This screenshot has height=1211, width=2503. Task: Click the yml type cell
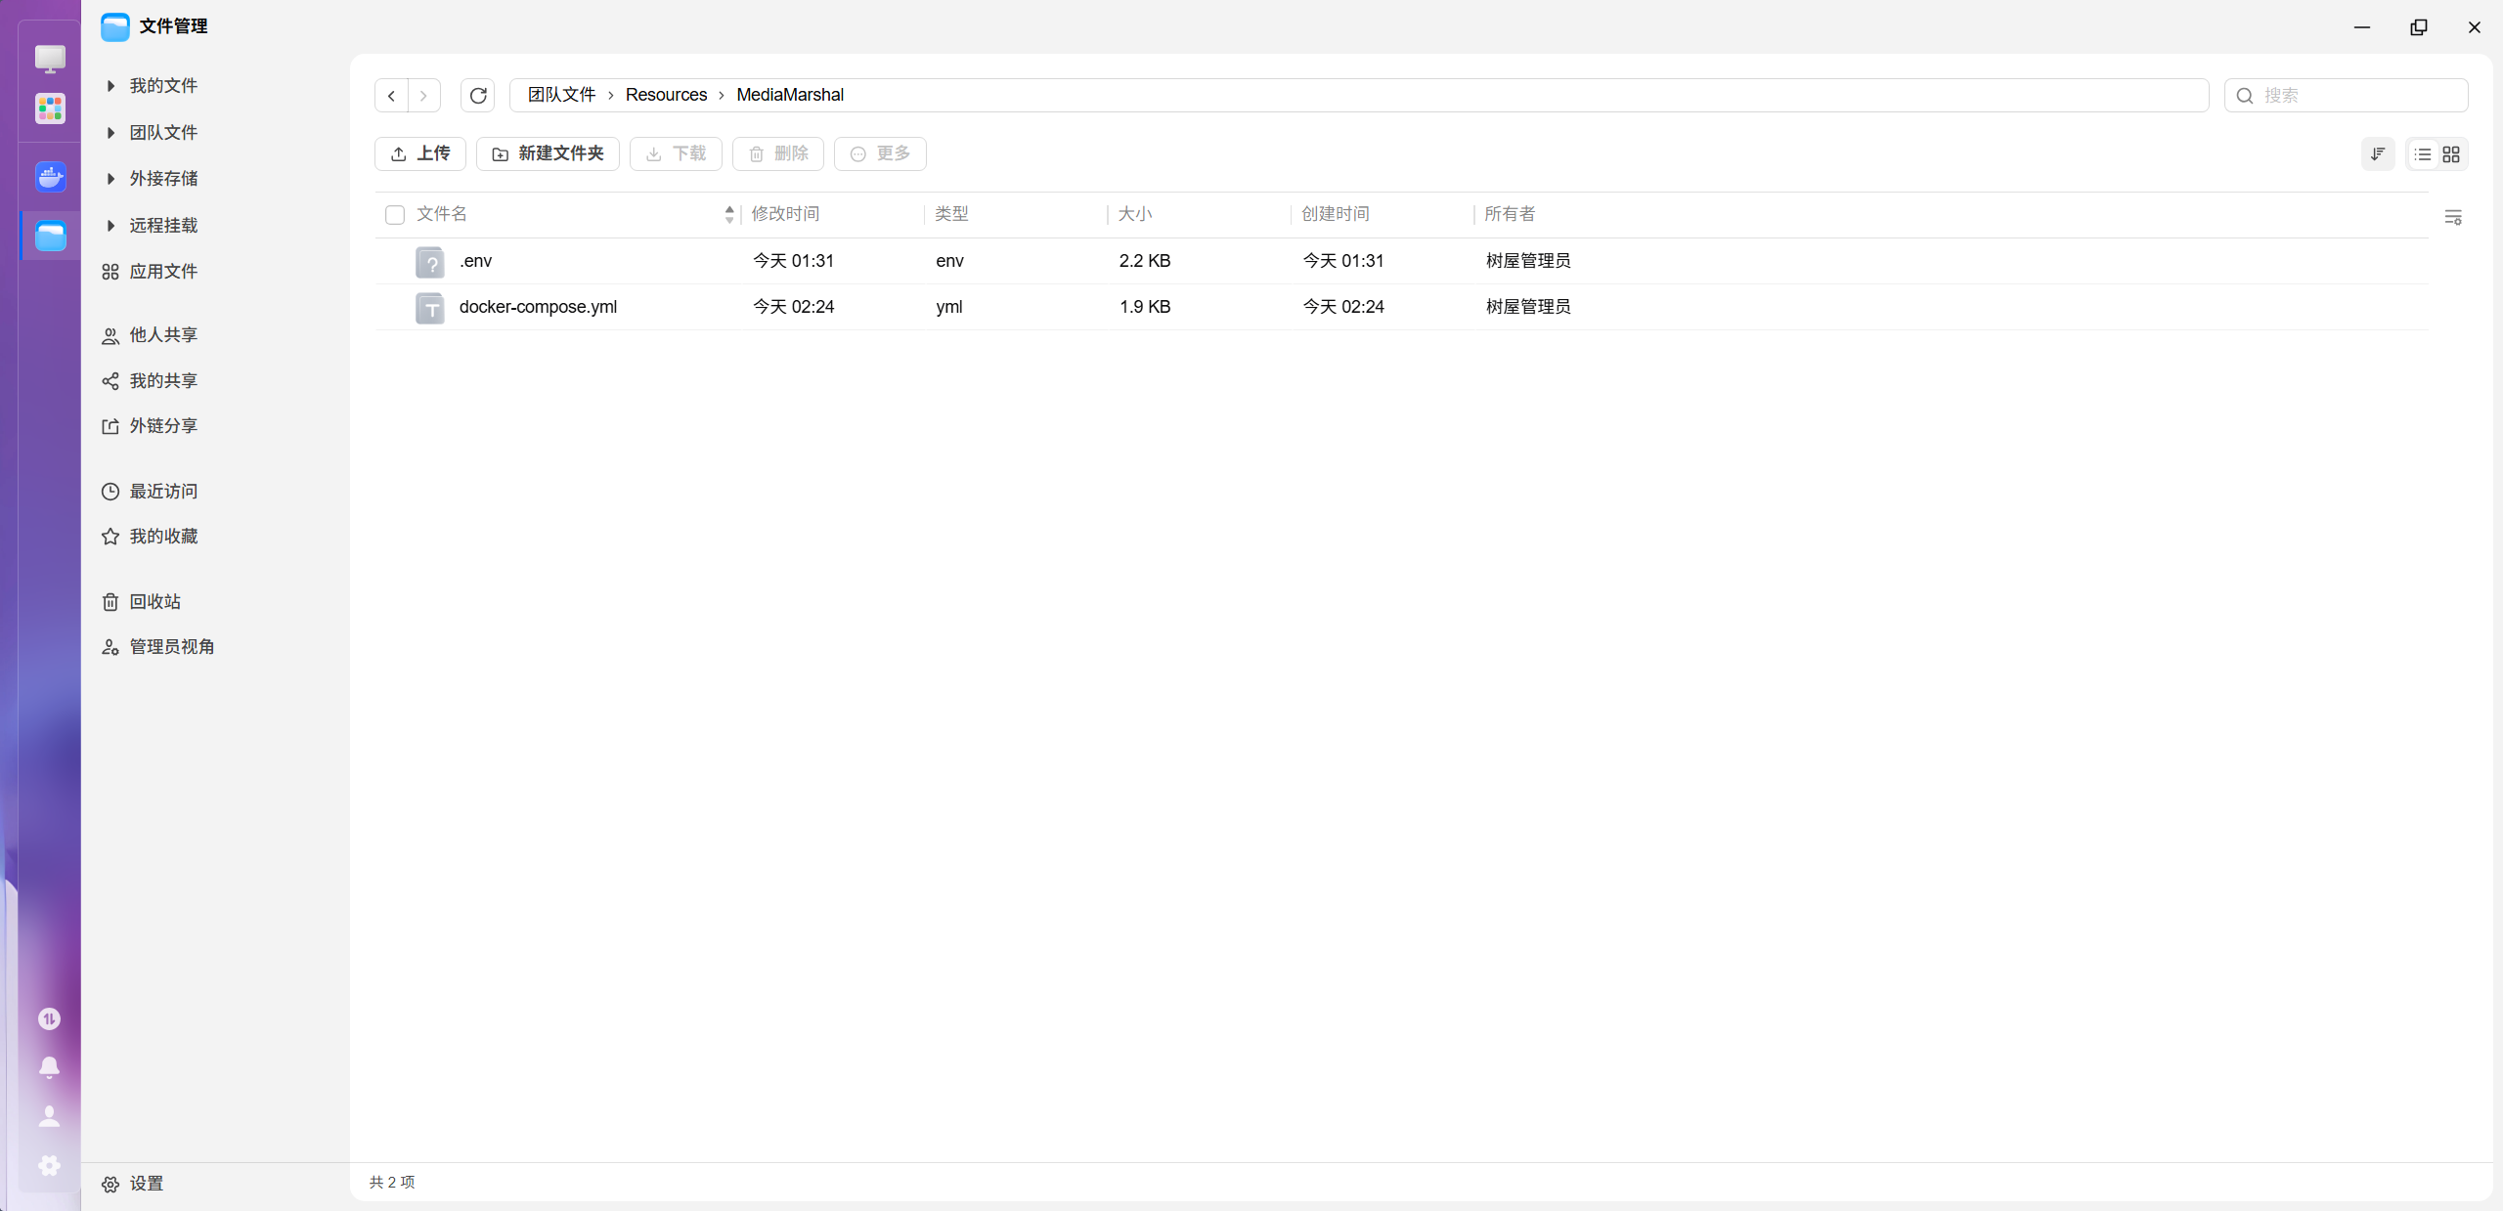coord(948,307)
